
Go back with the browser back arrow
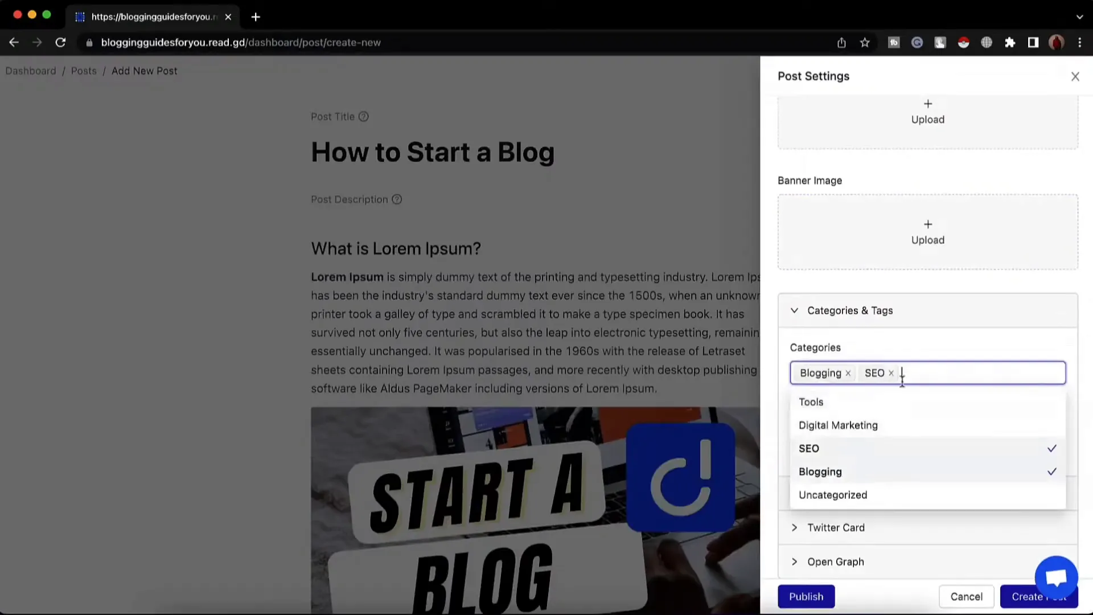pos(14,43)
